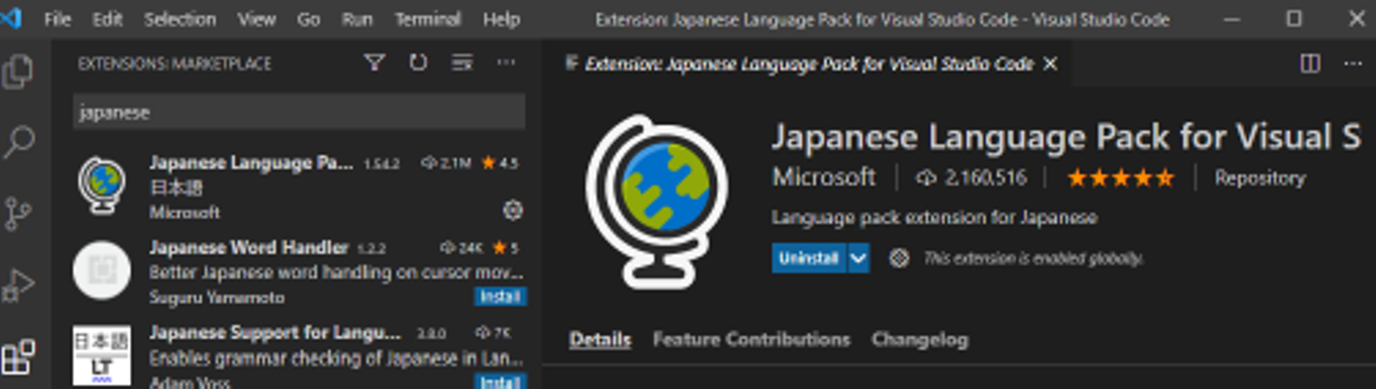The width and height of the screenshot is (1376, 389).
Task: Click the five-star rating on details page
Action: tap(1121, 178)
